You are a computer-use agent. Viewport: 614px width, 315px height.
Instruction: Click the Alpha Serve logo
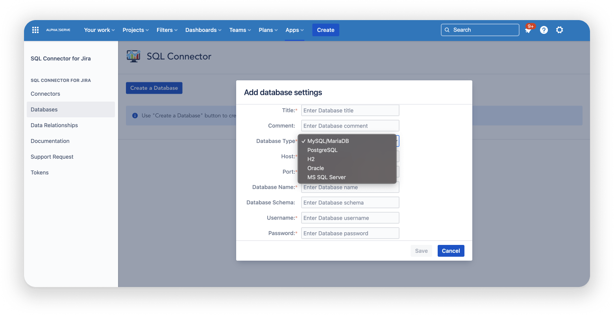pos(58,30)
